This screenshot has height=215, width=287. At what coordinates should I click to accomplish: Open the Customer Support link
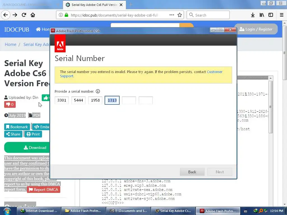pyautogui.click(x=215, y=72)
